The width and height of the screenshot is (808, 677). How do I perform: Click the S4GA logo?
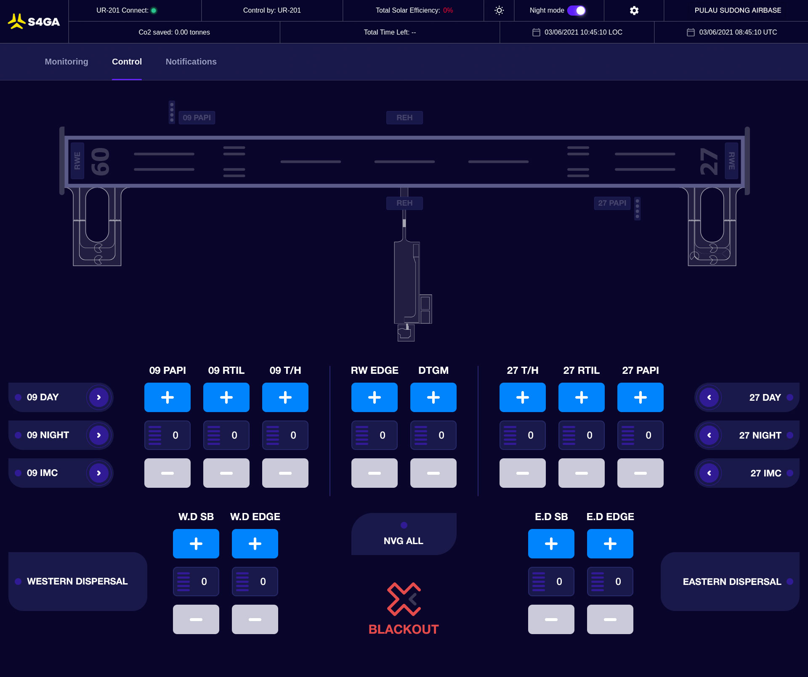(34, 21)
